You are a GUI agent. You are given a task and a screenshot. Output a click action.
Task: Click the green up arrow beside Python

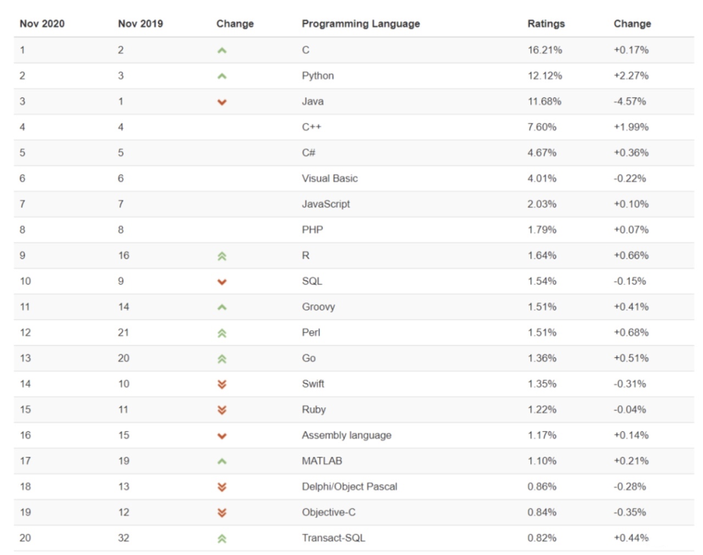point(221,76)
